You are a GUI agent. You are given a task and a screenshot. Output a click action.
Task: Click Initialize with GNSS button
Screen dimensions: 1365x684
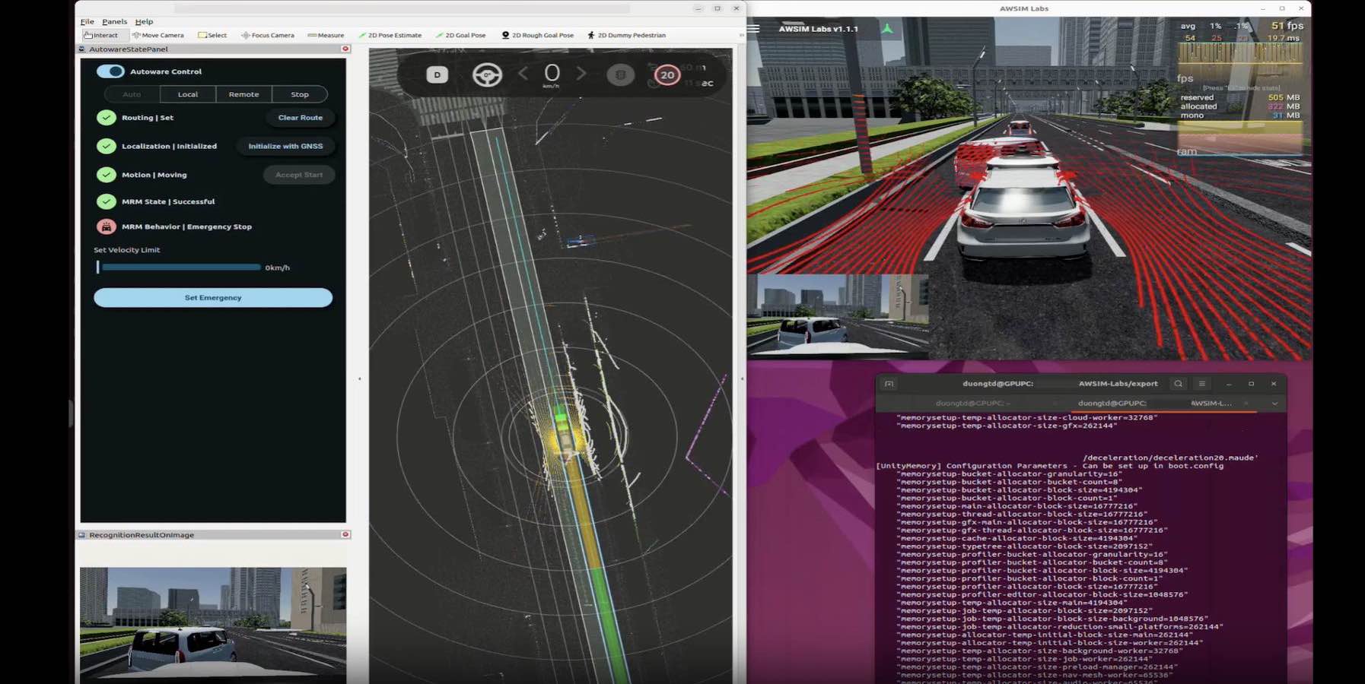[x=285, y=146]
